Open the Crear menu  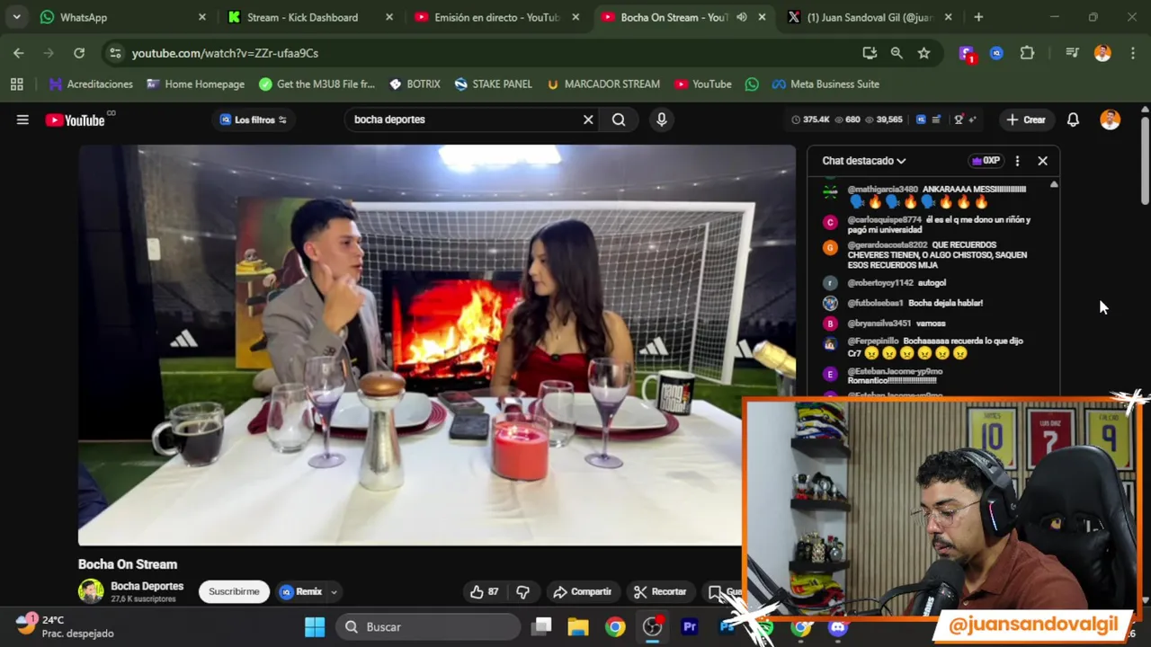(x=1026, y=120)
